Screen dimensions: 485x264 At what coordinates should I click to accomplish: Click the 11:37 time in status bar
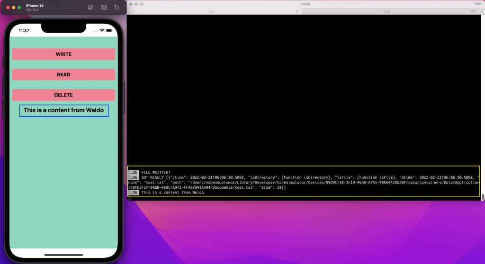click(24, 30)
